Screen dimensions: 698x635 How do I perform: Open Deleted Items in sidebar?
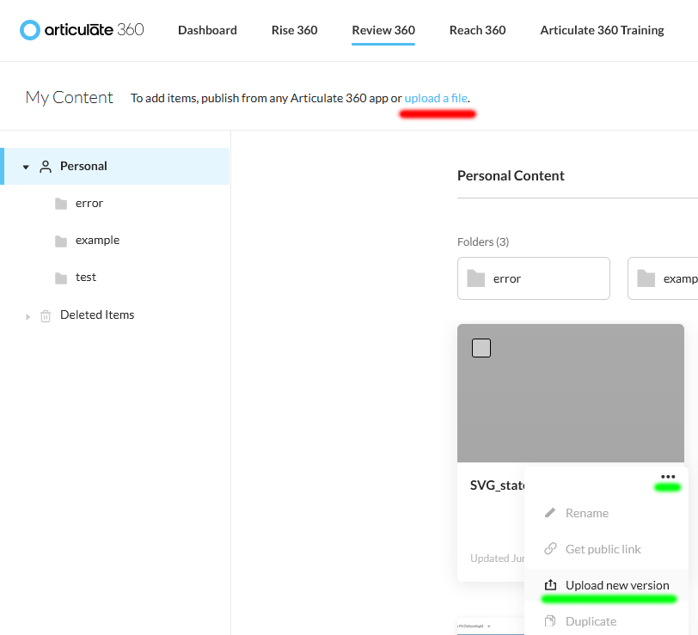click(x=97, y=314)
